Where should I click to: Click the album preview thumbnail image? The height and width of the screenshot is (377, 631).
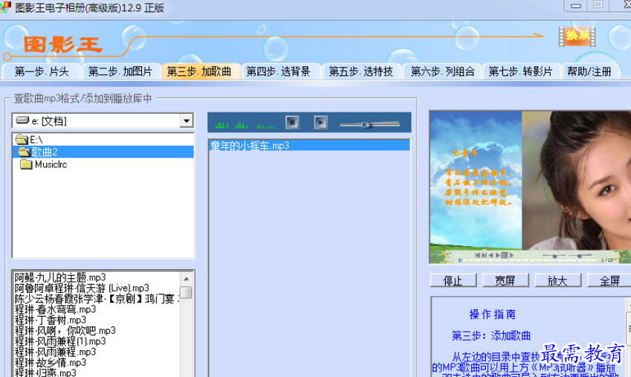[530, 187]
